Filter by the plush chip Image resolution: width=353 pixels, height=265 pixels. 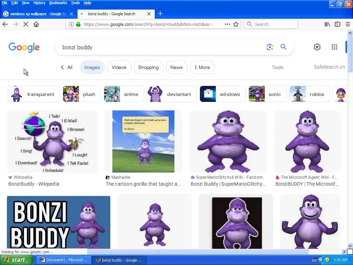click(x=82, y=94)
